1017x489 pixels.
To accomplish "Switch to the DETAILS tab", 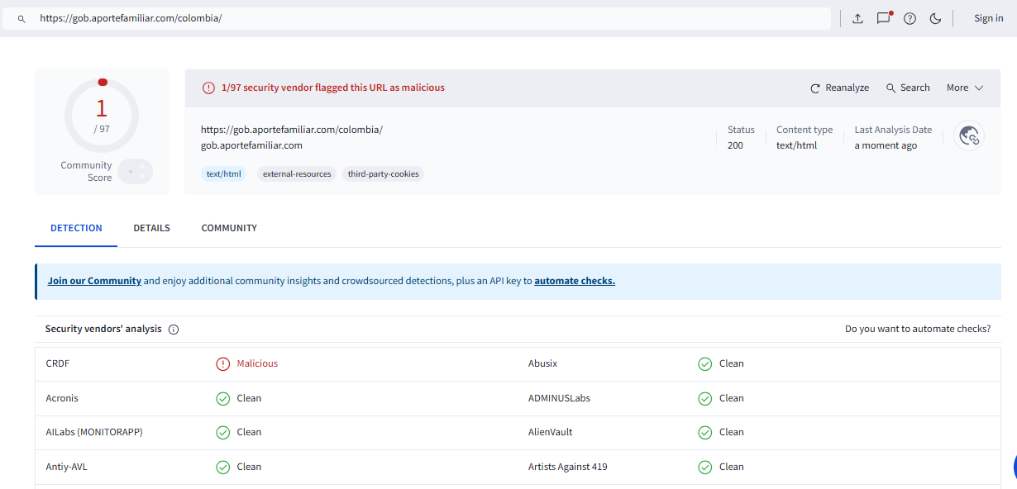I will 151,228.
